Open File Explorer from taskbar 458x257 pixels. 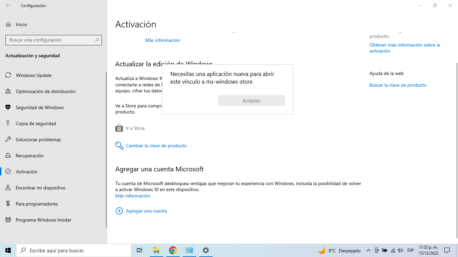156,250
